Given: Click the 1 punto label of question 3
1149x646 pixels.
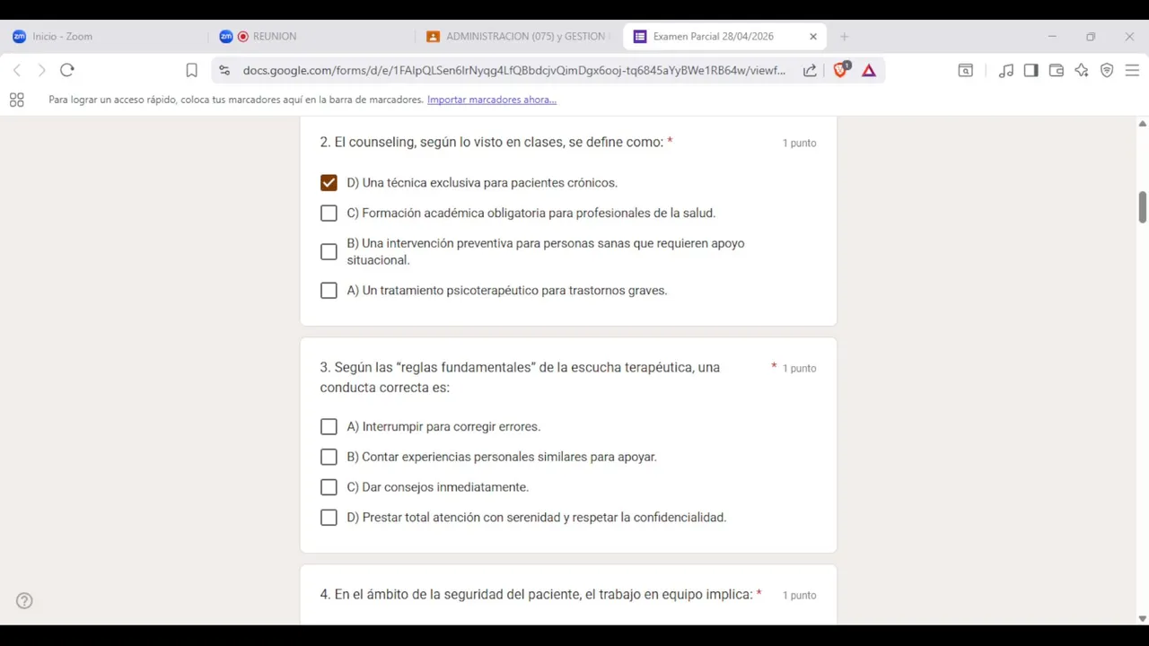Looking at the screenshot, I should coord(799,369).
